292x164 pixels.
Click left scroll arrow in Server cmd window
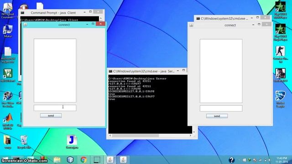(x=110, y=136)
